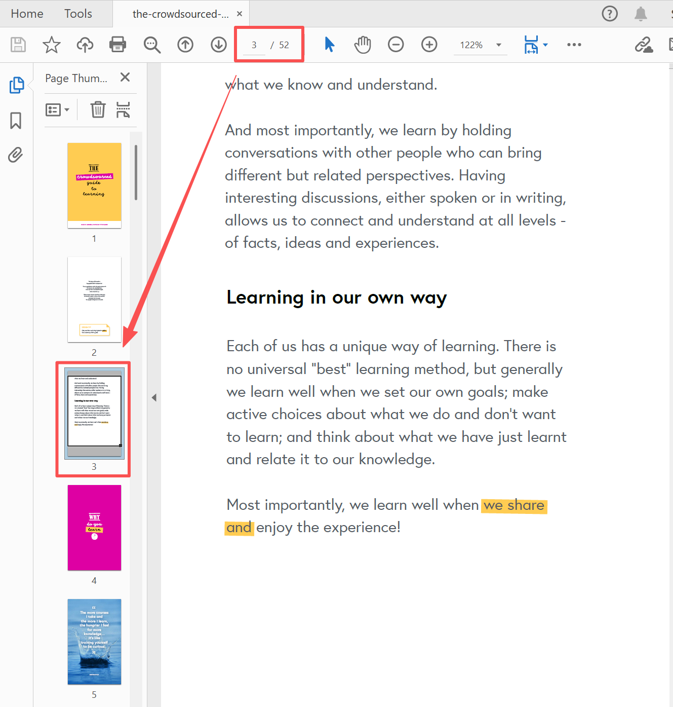Zoom in with the plus icon
Viewport: 673px width, 707px height.
[429, 45]
